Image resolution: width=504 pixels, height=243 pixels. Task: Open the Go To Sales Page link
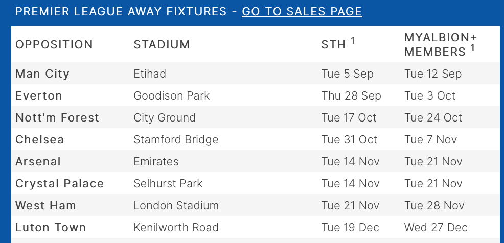coord(302,12)
